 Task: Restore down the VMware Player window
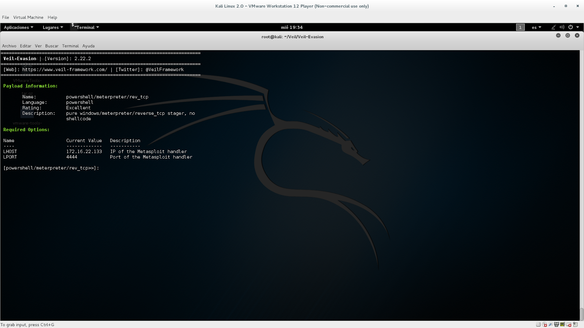566,6
